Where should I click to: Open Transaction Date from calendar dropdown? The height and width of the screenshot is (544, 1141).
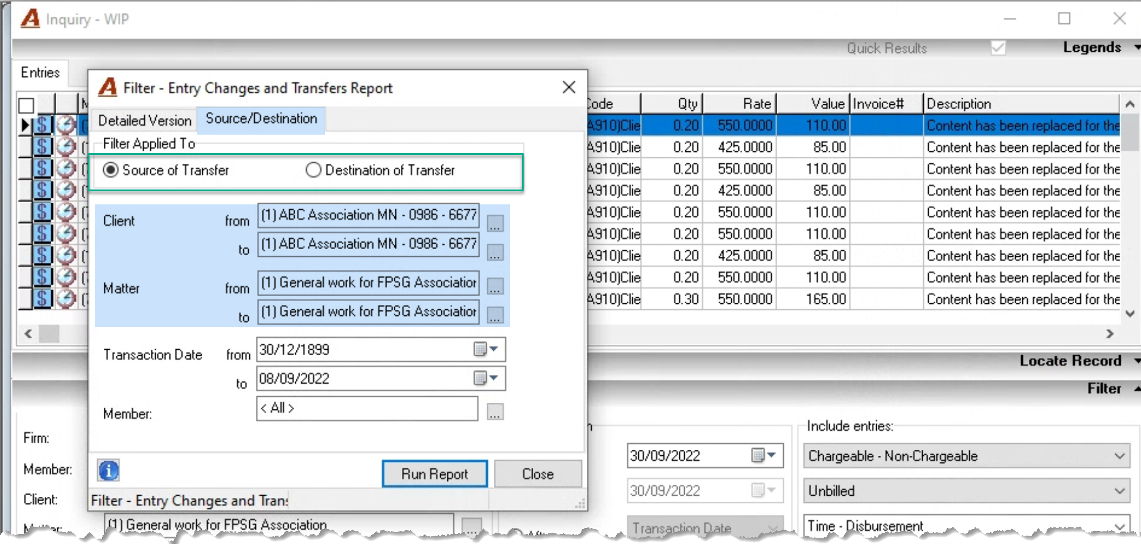coord(486,349)
